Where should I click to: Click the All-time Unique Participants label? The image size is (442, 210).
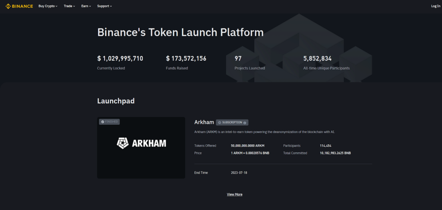(x=326, y=68)
